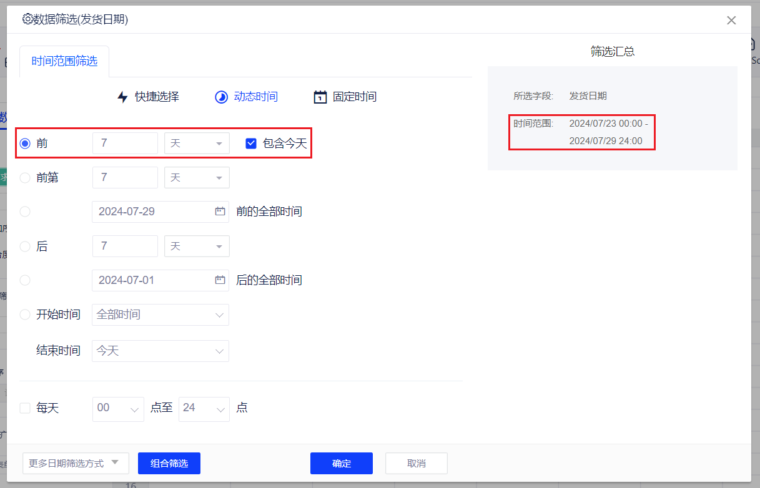Switch to the 时间范围筛选 tab

pos(64,61)
